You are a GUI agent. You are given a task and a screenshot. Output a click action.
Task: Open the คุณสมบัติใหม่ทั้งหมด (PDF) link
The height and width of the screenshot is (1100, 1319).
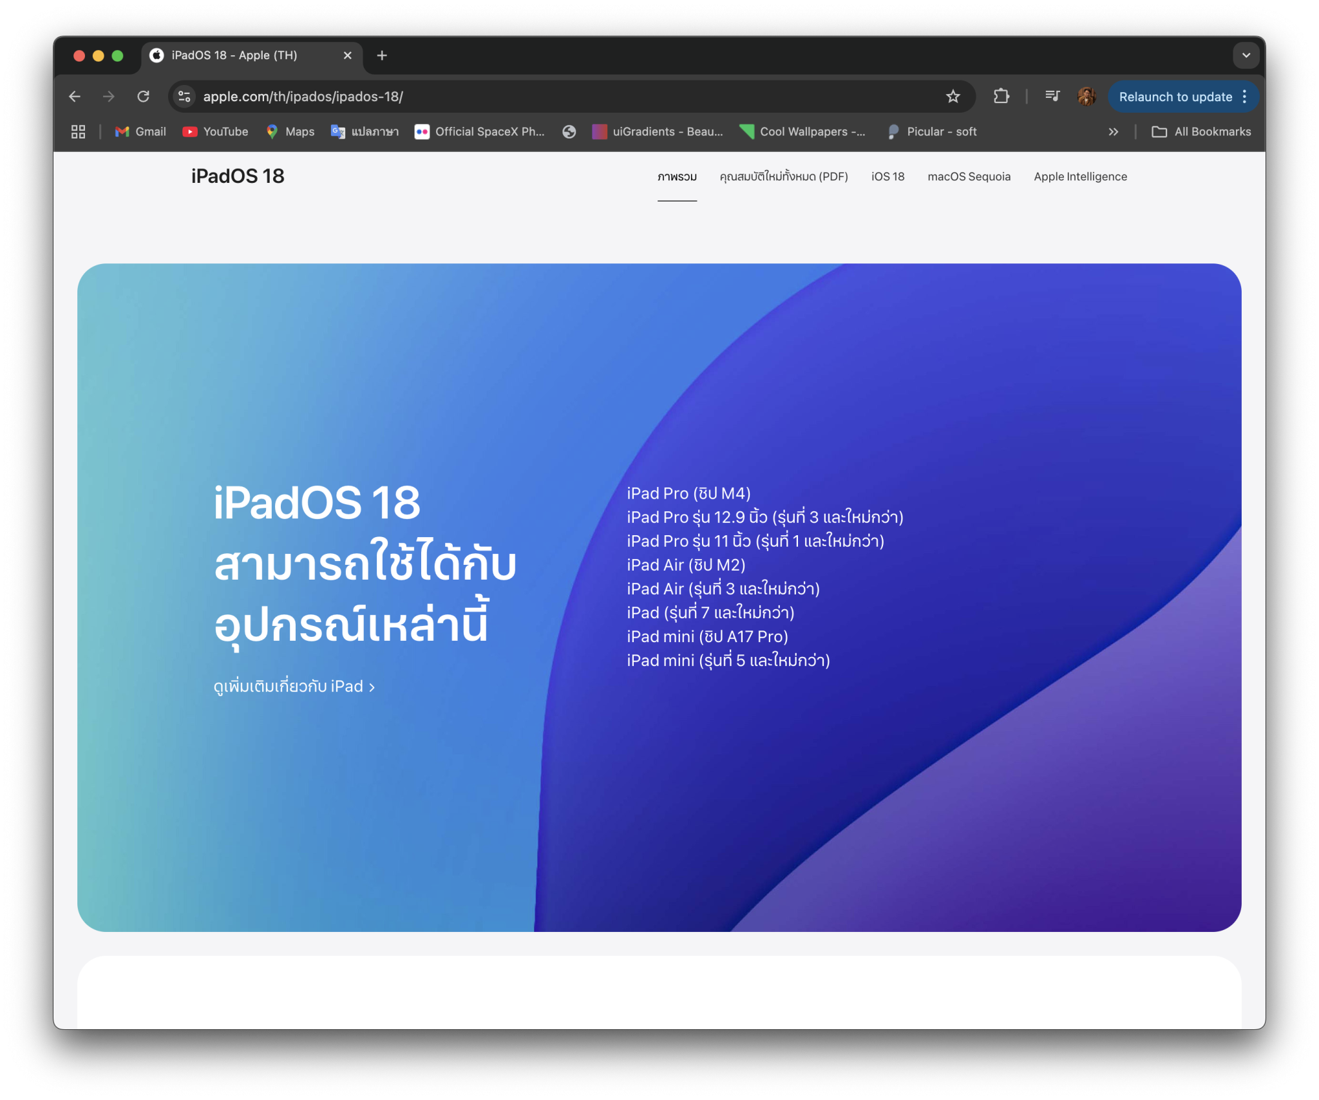point(784,176)
